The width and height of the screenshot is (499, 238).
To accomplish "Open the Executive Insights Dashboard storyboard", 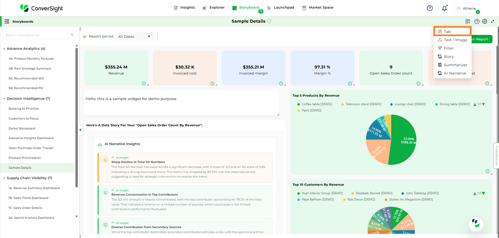I will tap(31, 138).
